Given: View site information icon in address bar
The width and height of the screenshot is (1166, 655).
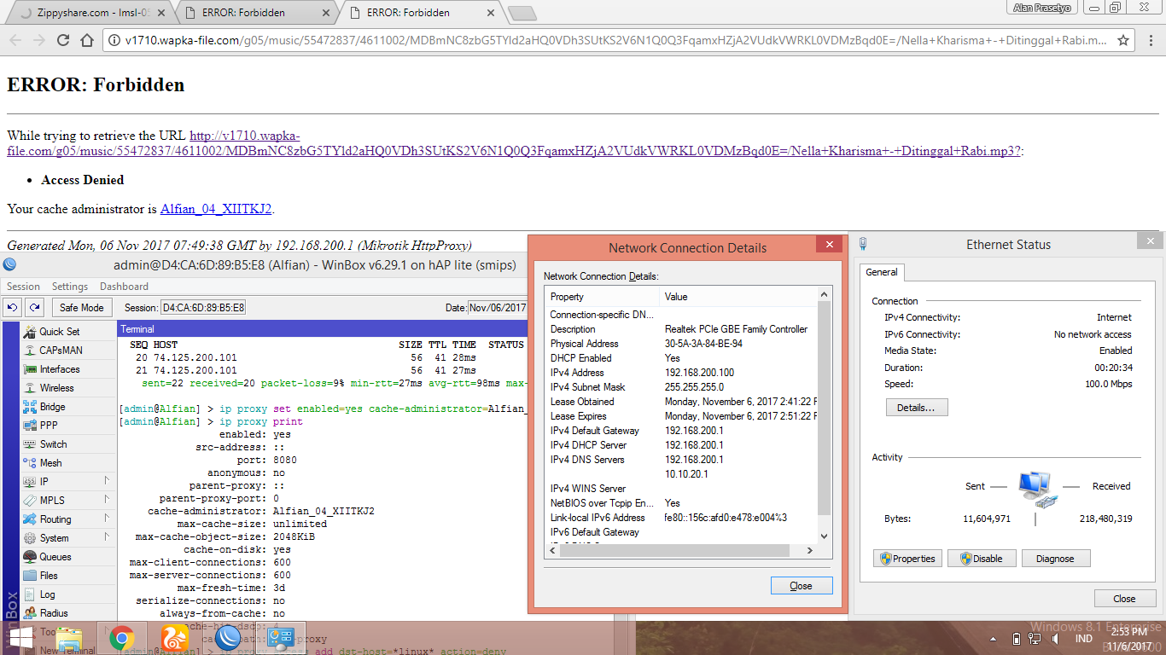Looking at the screenshot, I should (114, 41).
